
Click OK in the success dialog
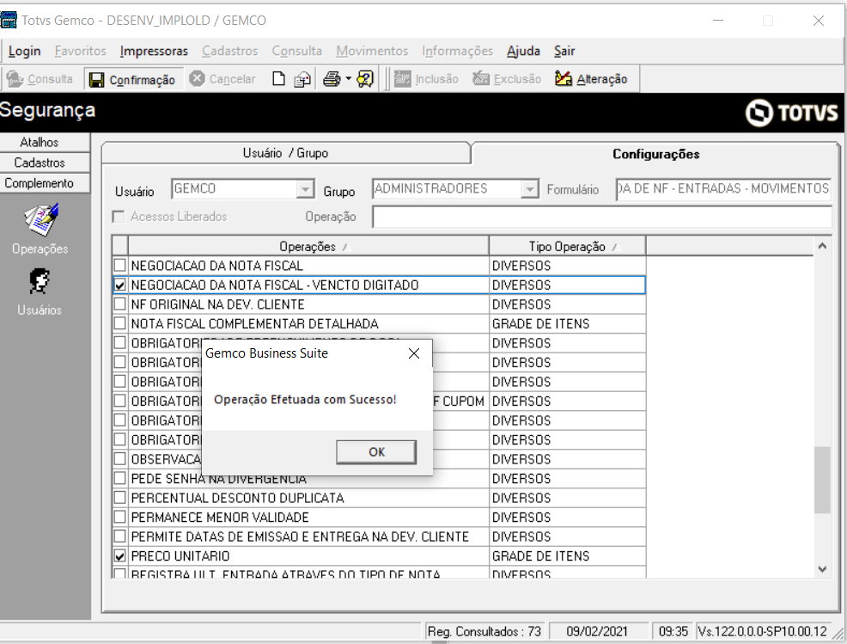tap(376, 452)
